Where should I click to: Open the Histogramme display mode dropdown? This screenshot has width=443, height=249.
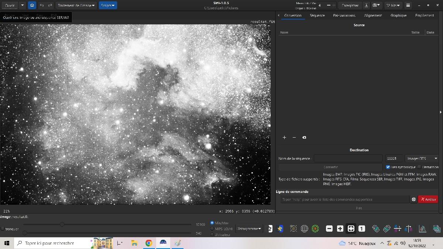click(249, 228)
